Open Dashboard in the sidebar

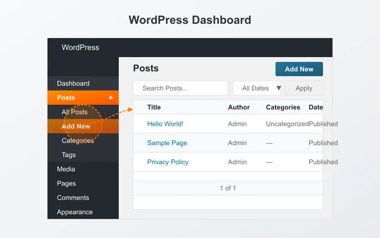click(83, 83)
